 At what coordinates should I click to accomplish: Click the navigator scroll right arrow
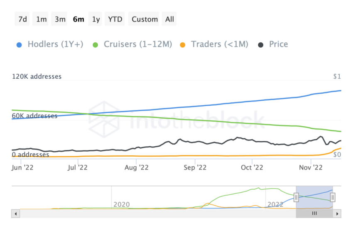pos(337,213)
